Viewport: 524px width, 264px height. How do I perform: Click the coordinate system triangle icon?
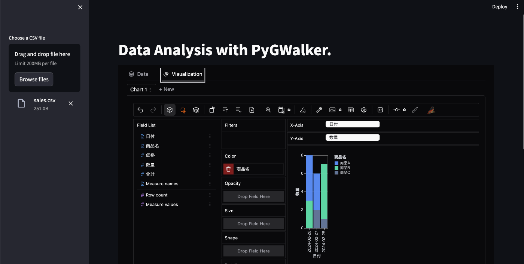tap(303, 110)
